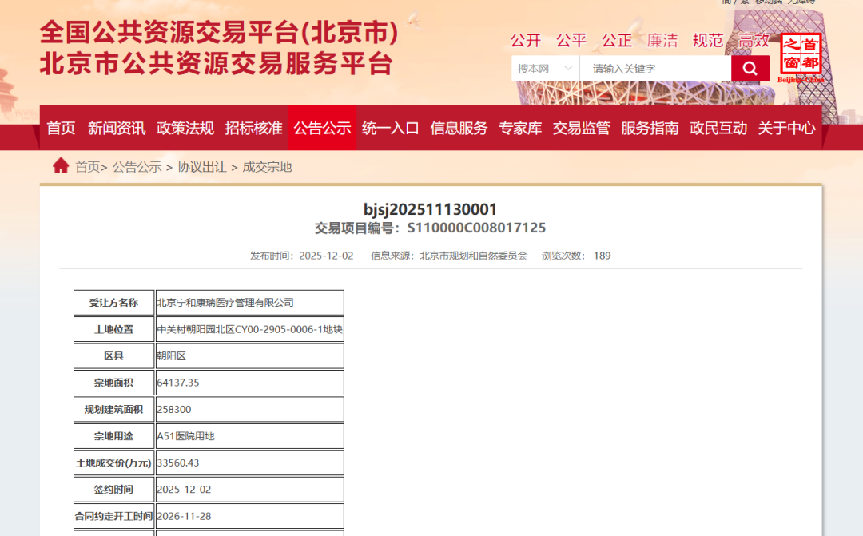Click the home icon in the breadcrumb

[61, 165]
